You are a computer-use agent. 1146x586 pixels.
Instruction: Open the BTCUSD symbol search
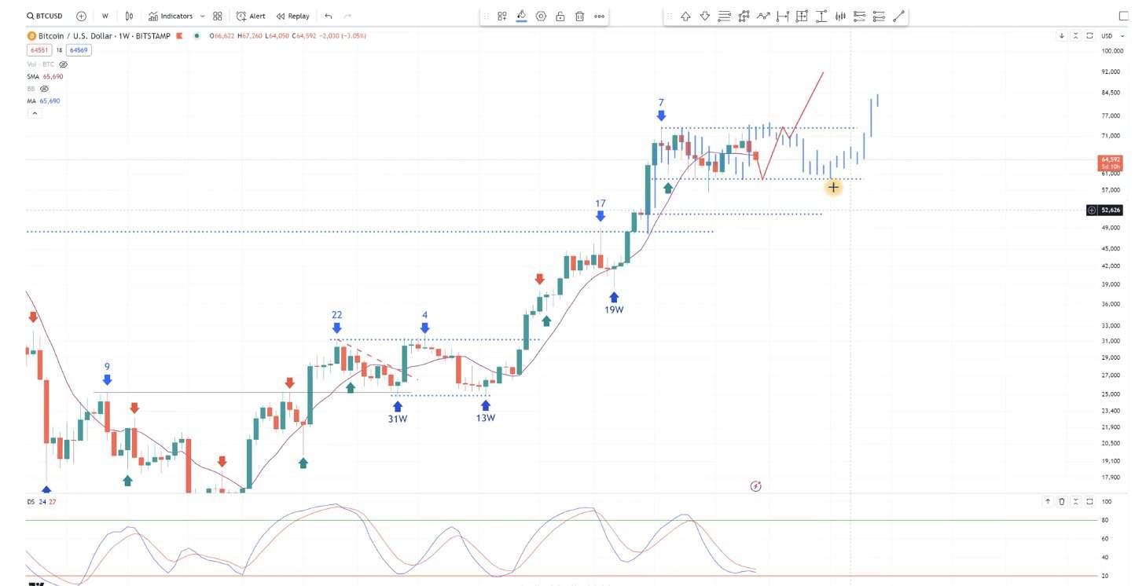(x=44, y=16)
